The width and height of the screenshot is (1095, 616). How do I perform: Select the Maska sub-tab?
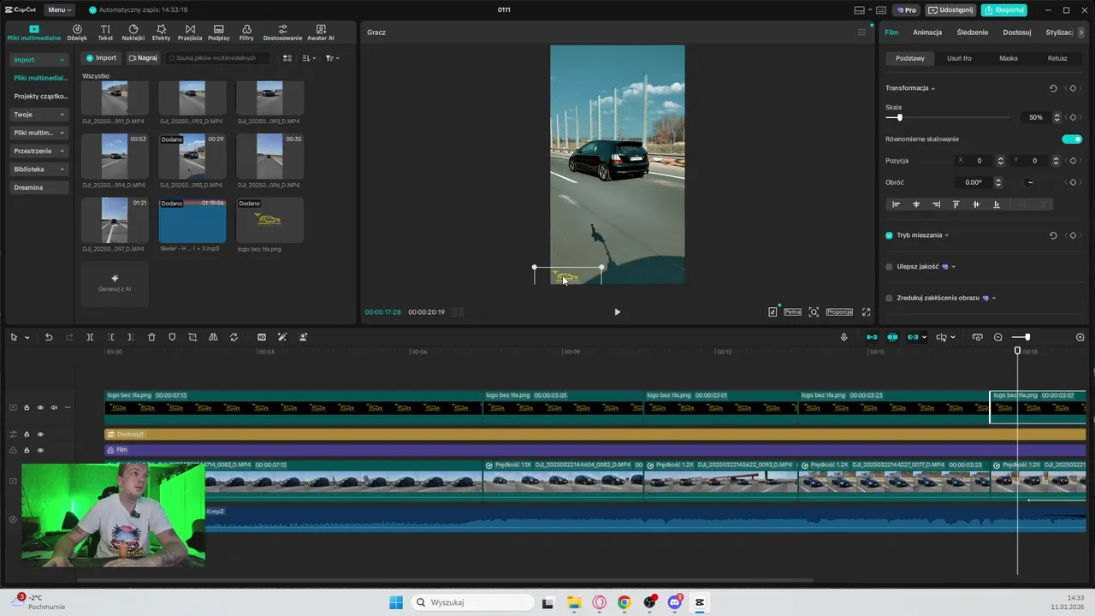click(x=1008, y=58)
